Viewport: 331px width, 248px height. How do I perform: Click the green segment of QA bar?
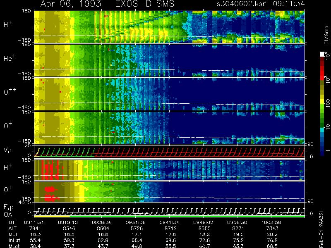point(187,216)
